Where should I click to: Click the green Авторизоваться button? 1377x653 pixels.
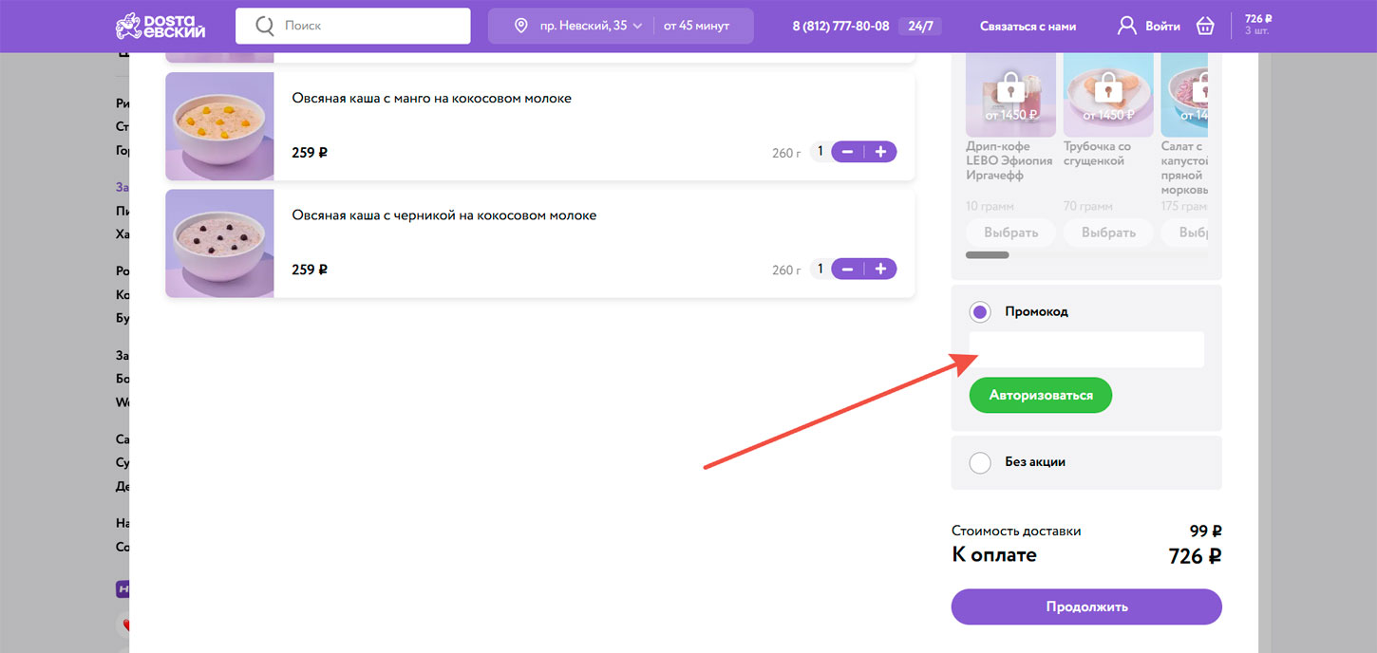(1041, 395)
